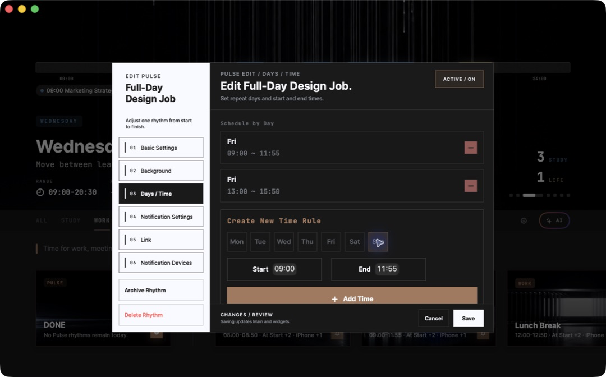Click the Add Time button
The width and height of the screenshot is (606, 377).
pos(352,296)
